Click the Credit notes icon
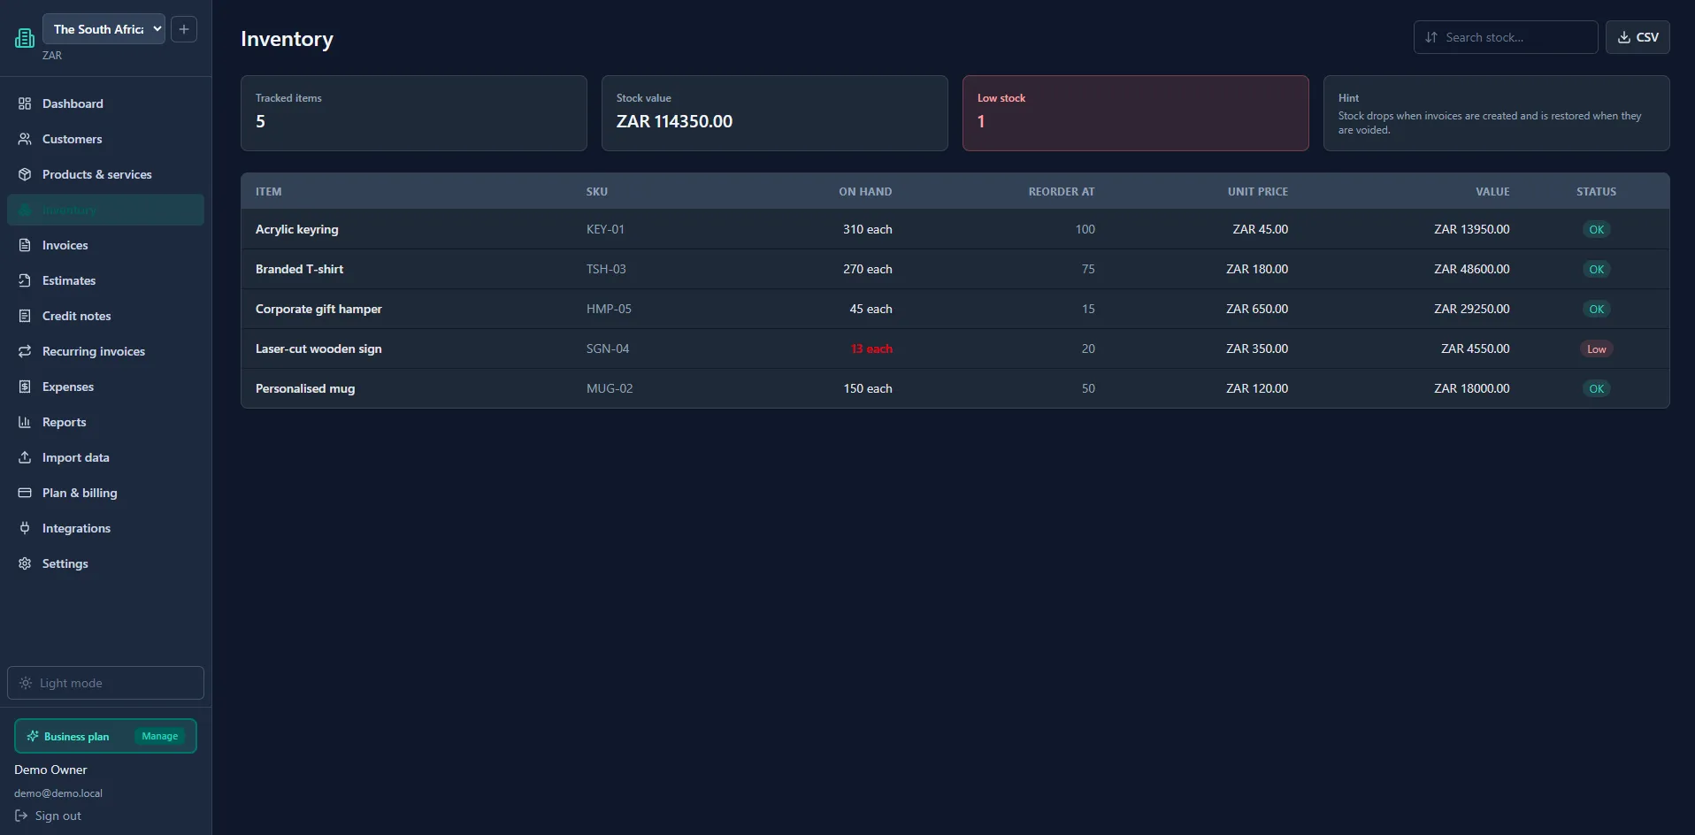The width and height of the screenshot is (1695, 835). click(x=25, y=316)
